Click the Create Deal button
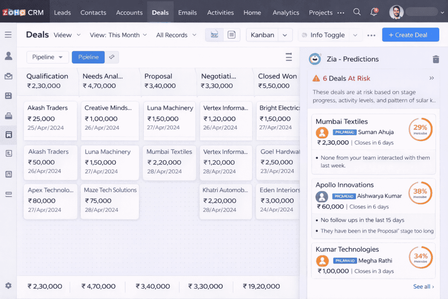The width and height of the screenshot is (448, 299). [x=410, y=35]
